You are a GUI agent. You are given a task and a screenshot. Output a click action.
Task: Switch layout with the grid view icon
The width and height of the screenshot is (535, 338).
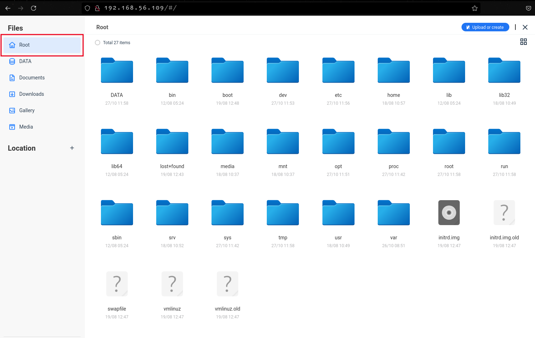point(523,42)
